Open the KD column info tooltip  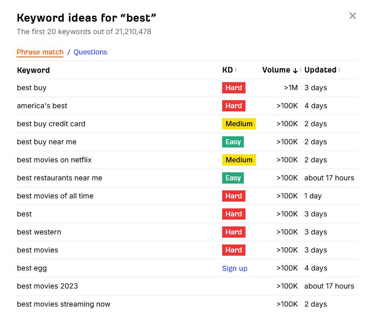point(235,70)
